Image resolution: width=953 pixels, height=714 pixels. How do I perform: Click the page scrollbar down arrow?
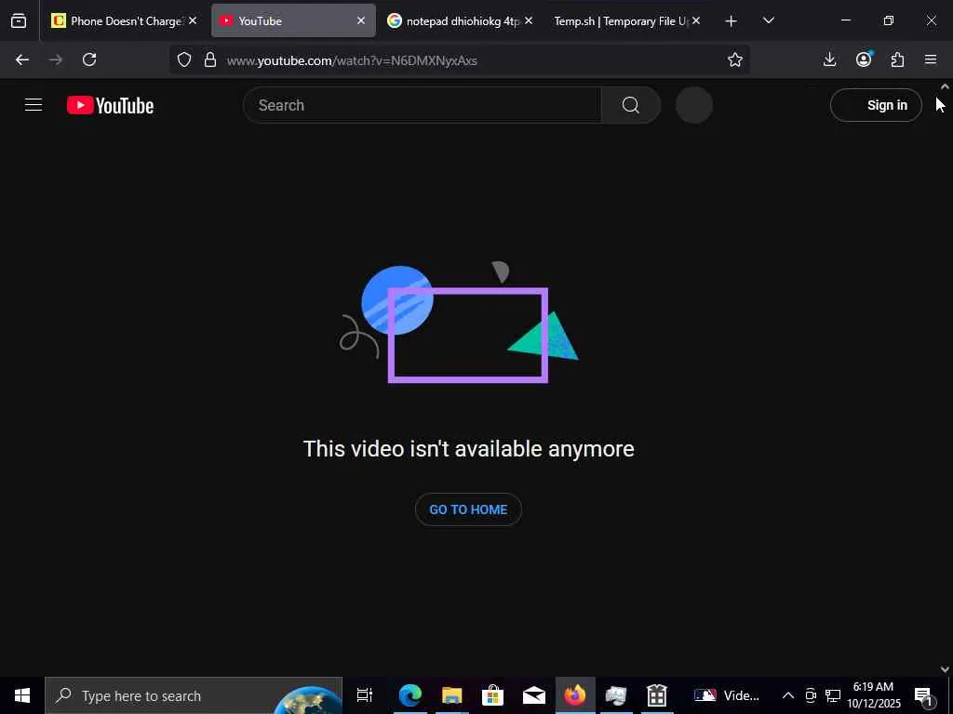[945, 669]
